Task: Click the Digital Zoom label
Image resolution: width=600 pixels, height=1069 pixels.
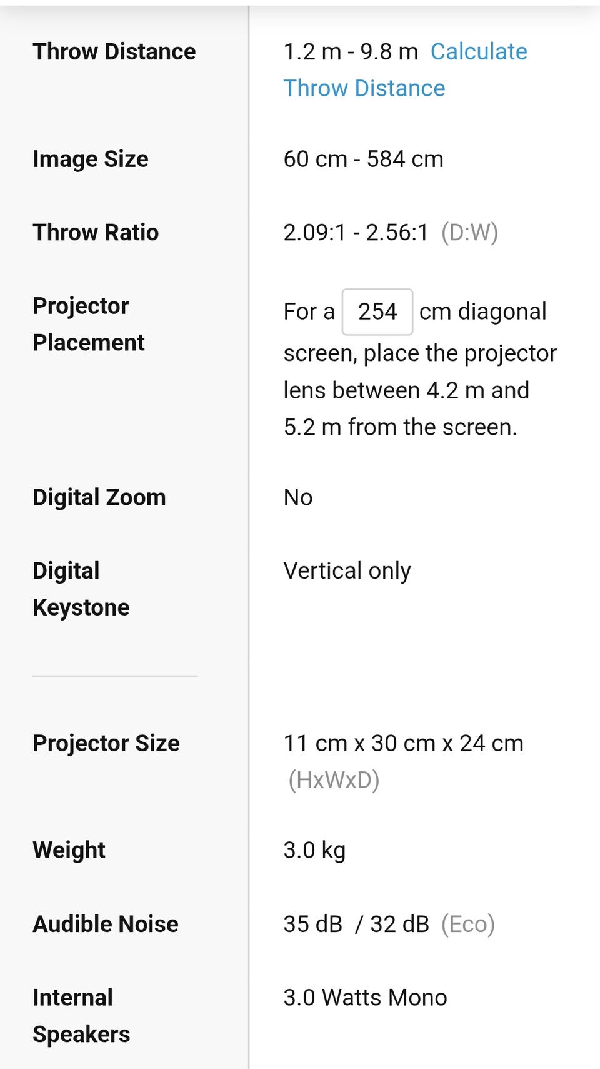Action: [99, 497]
